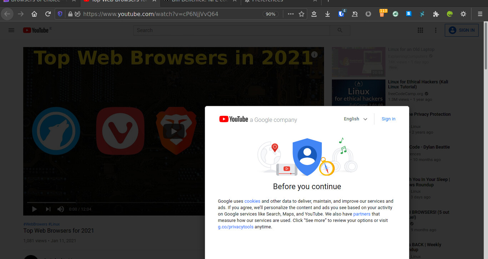Click Sign in link in consent dialog
This screenshot has height=259, width=488.
coord(388,119)
